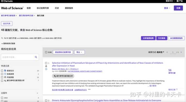Open the language selector dropdown
The width and height of the screenshot is (186, 102).
click(x=170, y=1)
